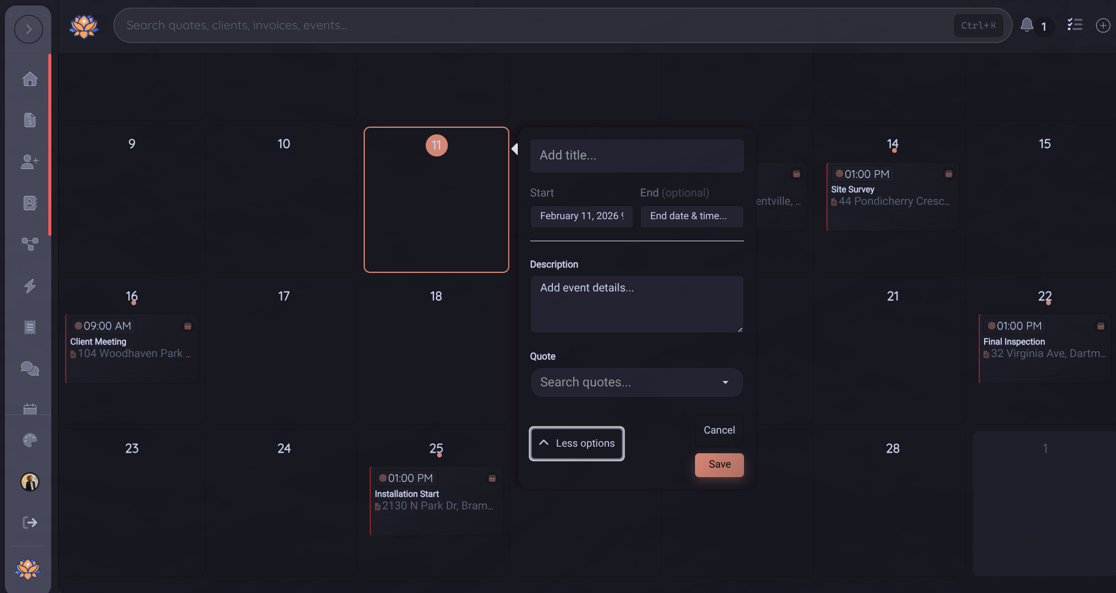Create a new item with the plus icon
Screen dimensions: 1116x593
1103,25
